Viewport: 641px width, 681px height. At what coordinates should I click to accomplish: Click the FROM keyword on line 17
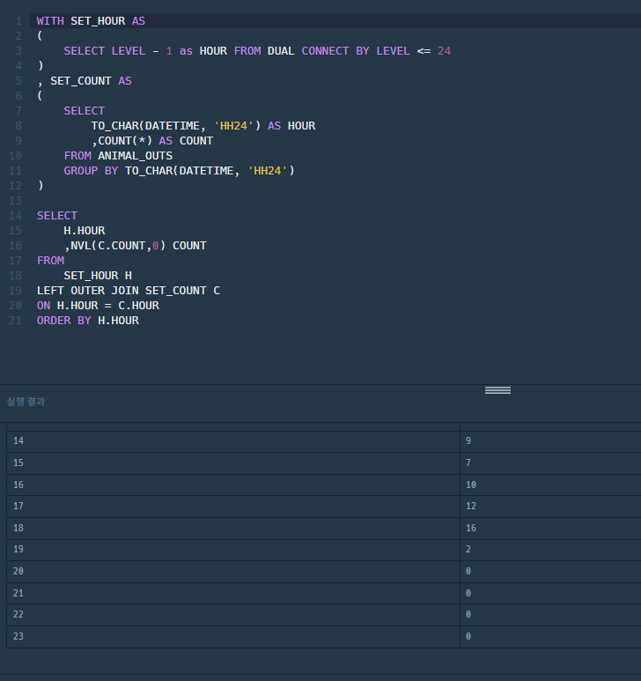pos(50,261)
